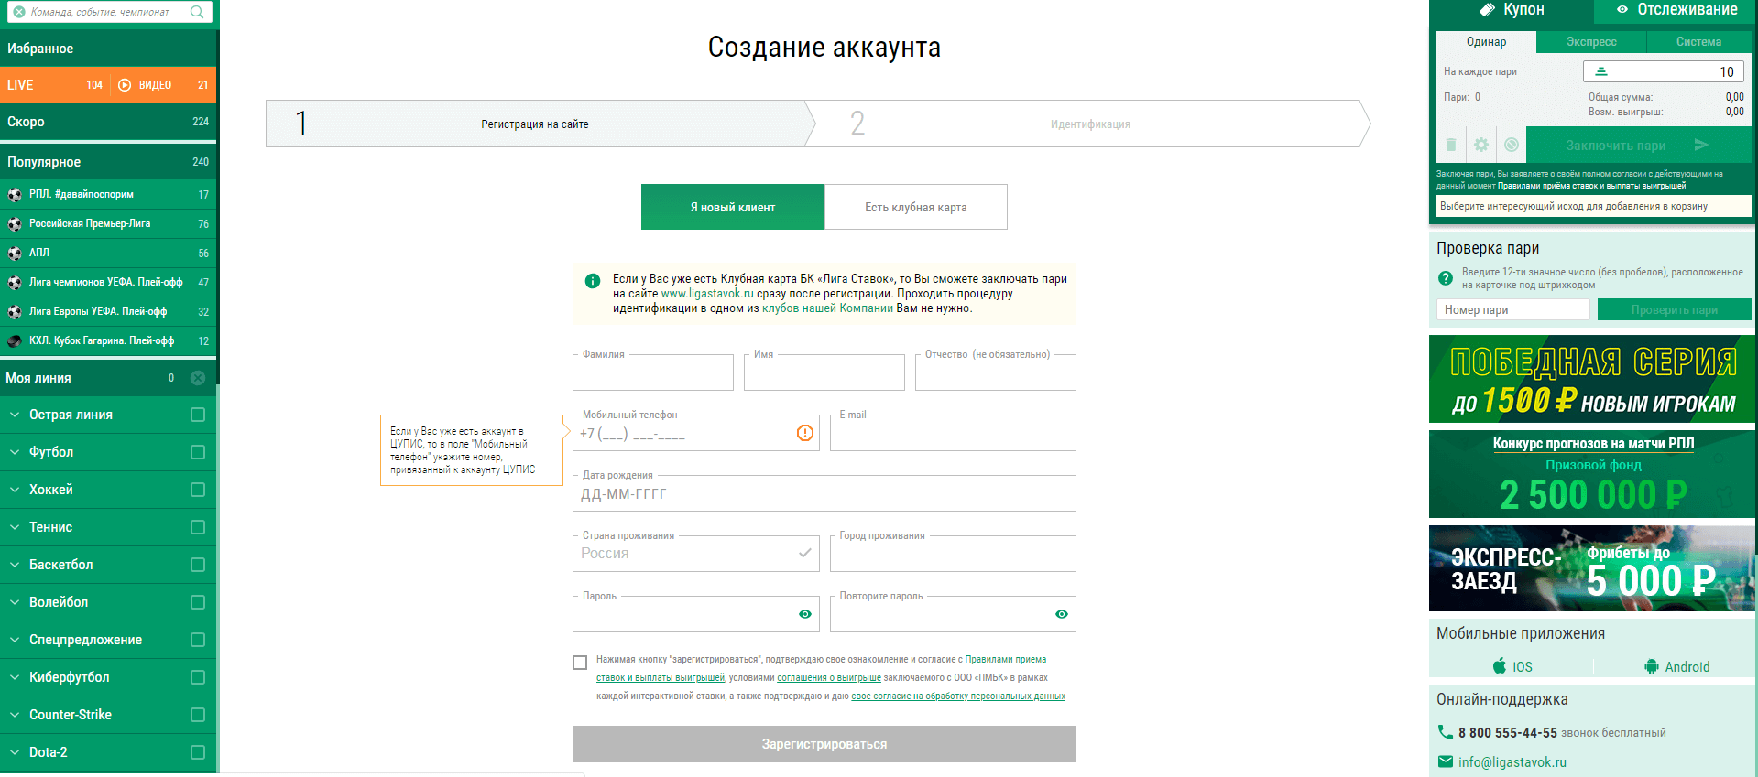Click the search magnifier icon
The height and width of the screenshot is (777, 1758).
coord(197,12)
